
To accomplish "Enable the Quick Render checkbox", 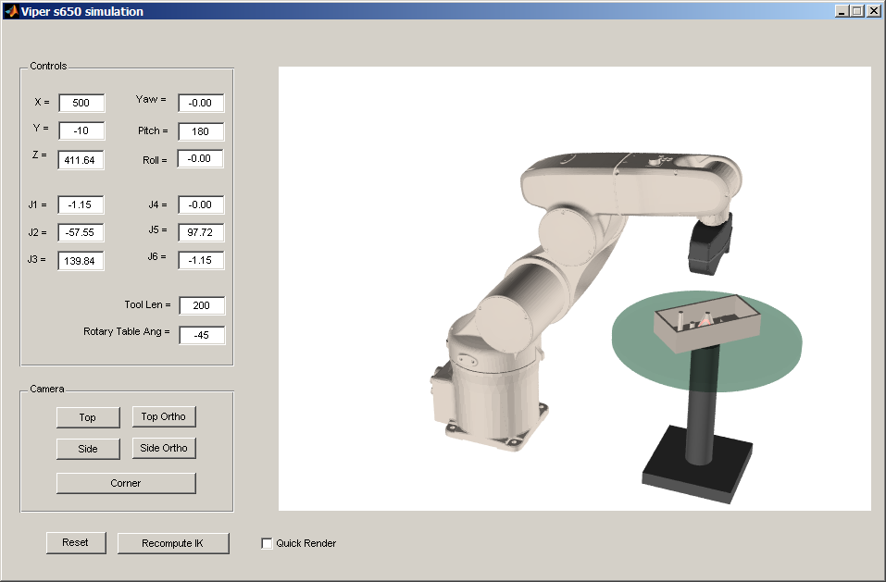I will (x=267, y=543).
